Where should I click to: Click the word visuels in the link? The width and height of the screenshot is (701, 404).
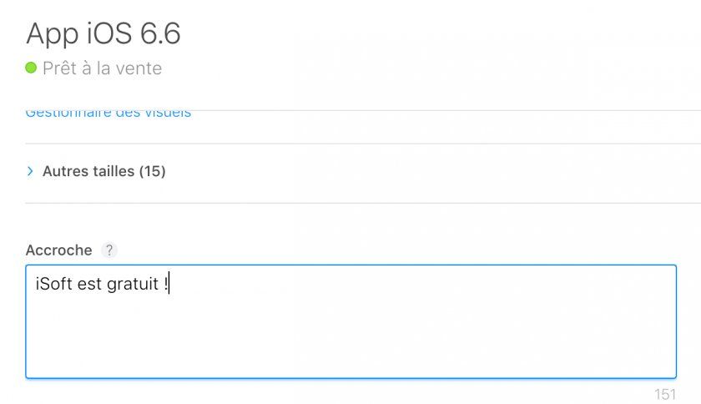[166, 113]
